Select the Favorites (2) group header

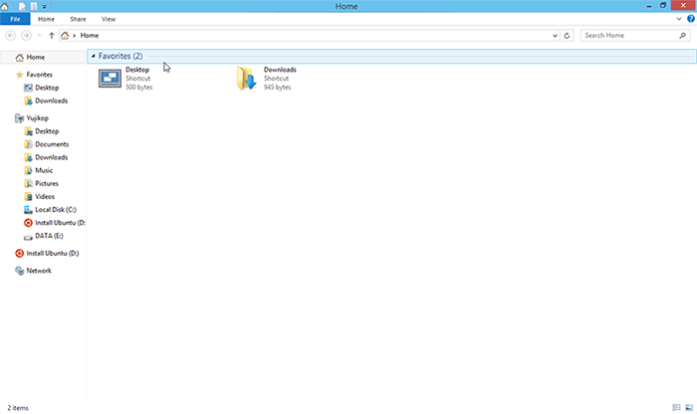(392, 56)
